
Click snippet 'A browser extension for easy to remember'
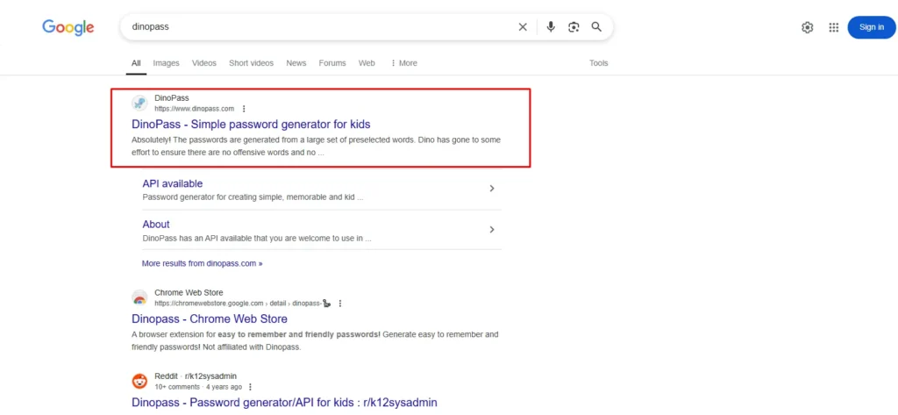tap(315, 340)
